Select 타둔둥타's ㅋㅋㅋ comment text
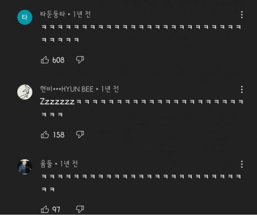 pyautogui.click(x=141, y=33)
